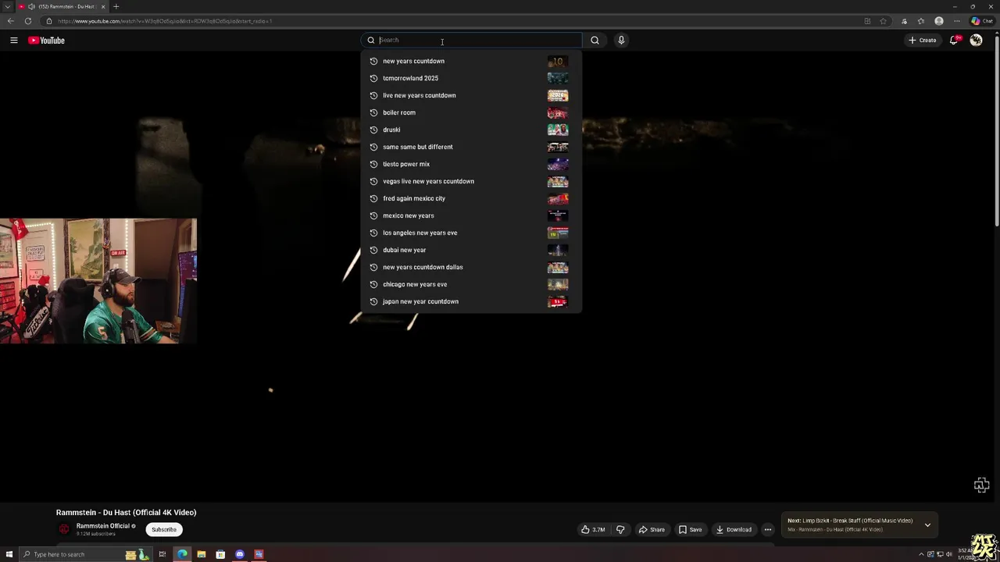Pick "chicago new years eve" suggestion
This screenshot has height=562, width=1000.
pos(471,284)
